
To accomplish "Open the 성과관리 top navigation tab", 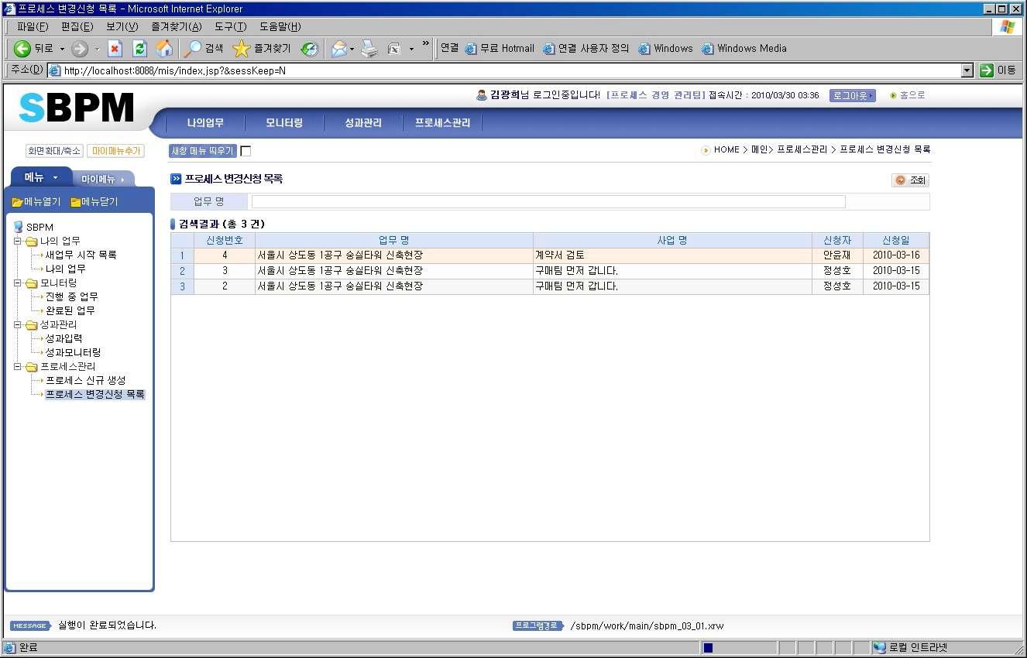I will [363, 123].
